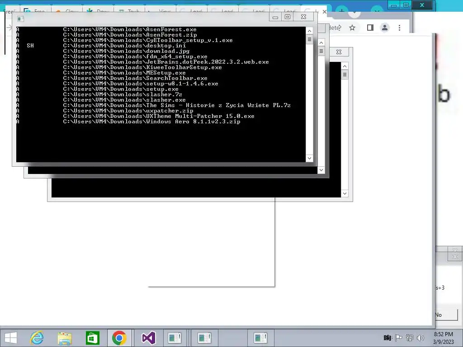Screen dimensions: 463x347
Task: Click the SH attribute text
Action: [x=30, y=46]
